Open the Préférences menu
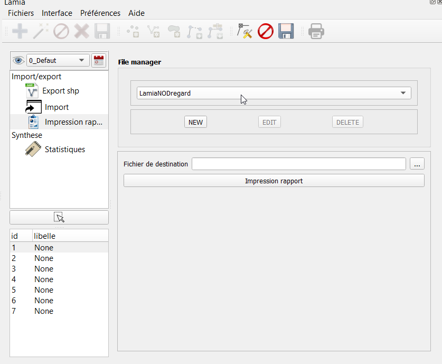442x364 pixels. 100,13
